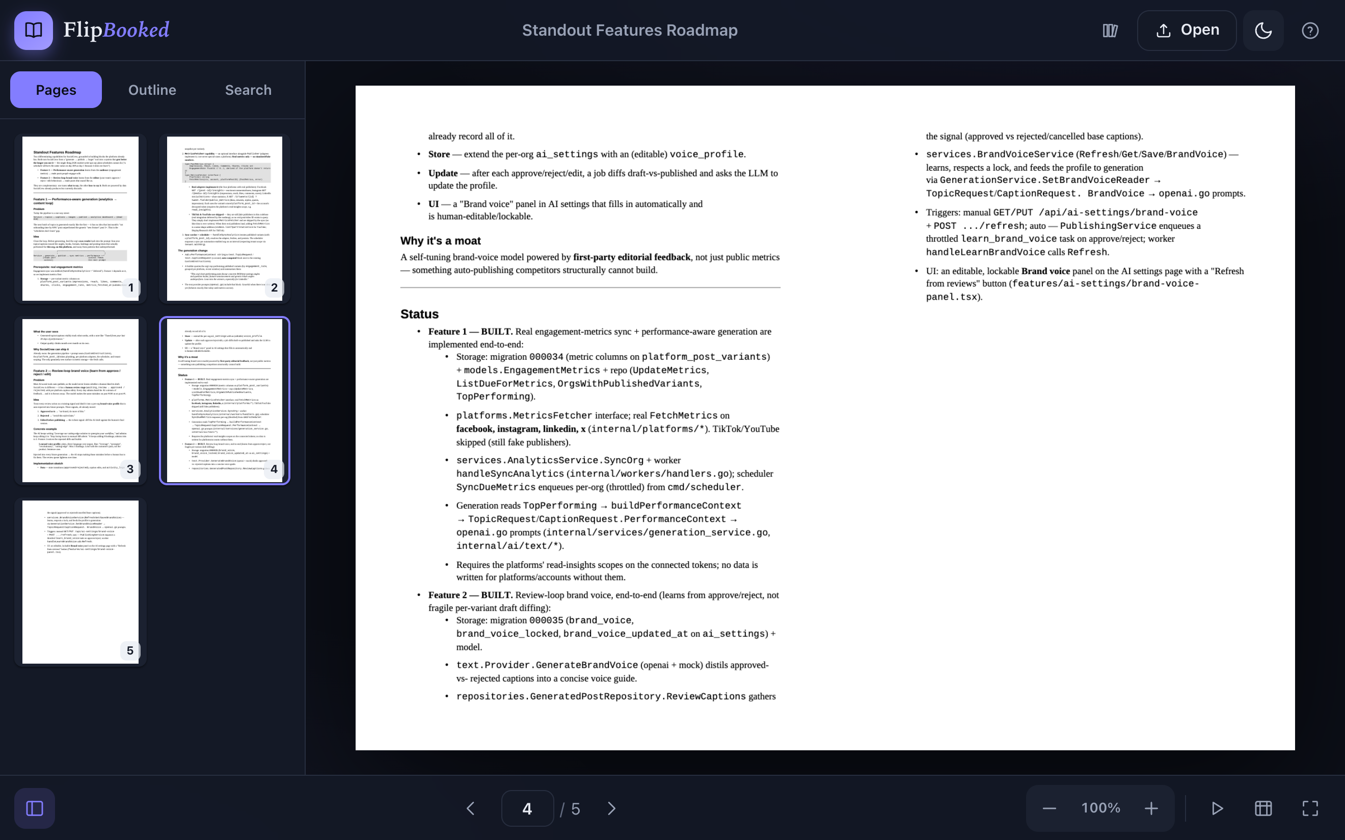The image size is (1345, 840).
Task: Select page 4 thumbnail
Action: (x=224, y=400)
